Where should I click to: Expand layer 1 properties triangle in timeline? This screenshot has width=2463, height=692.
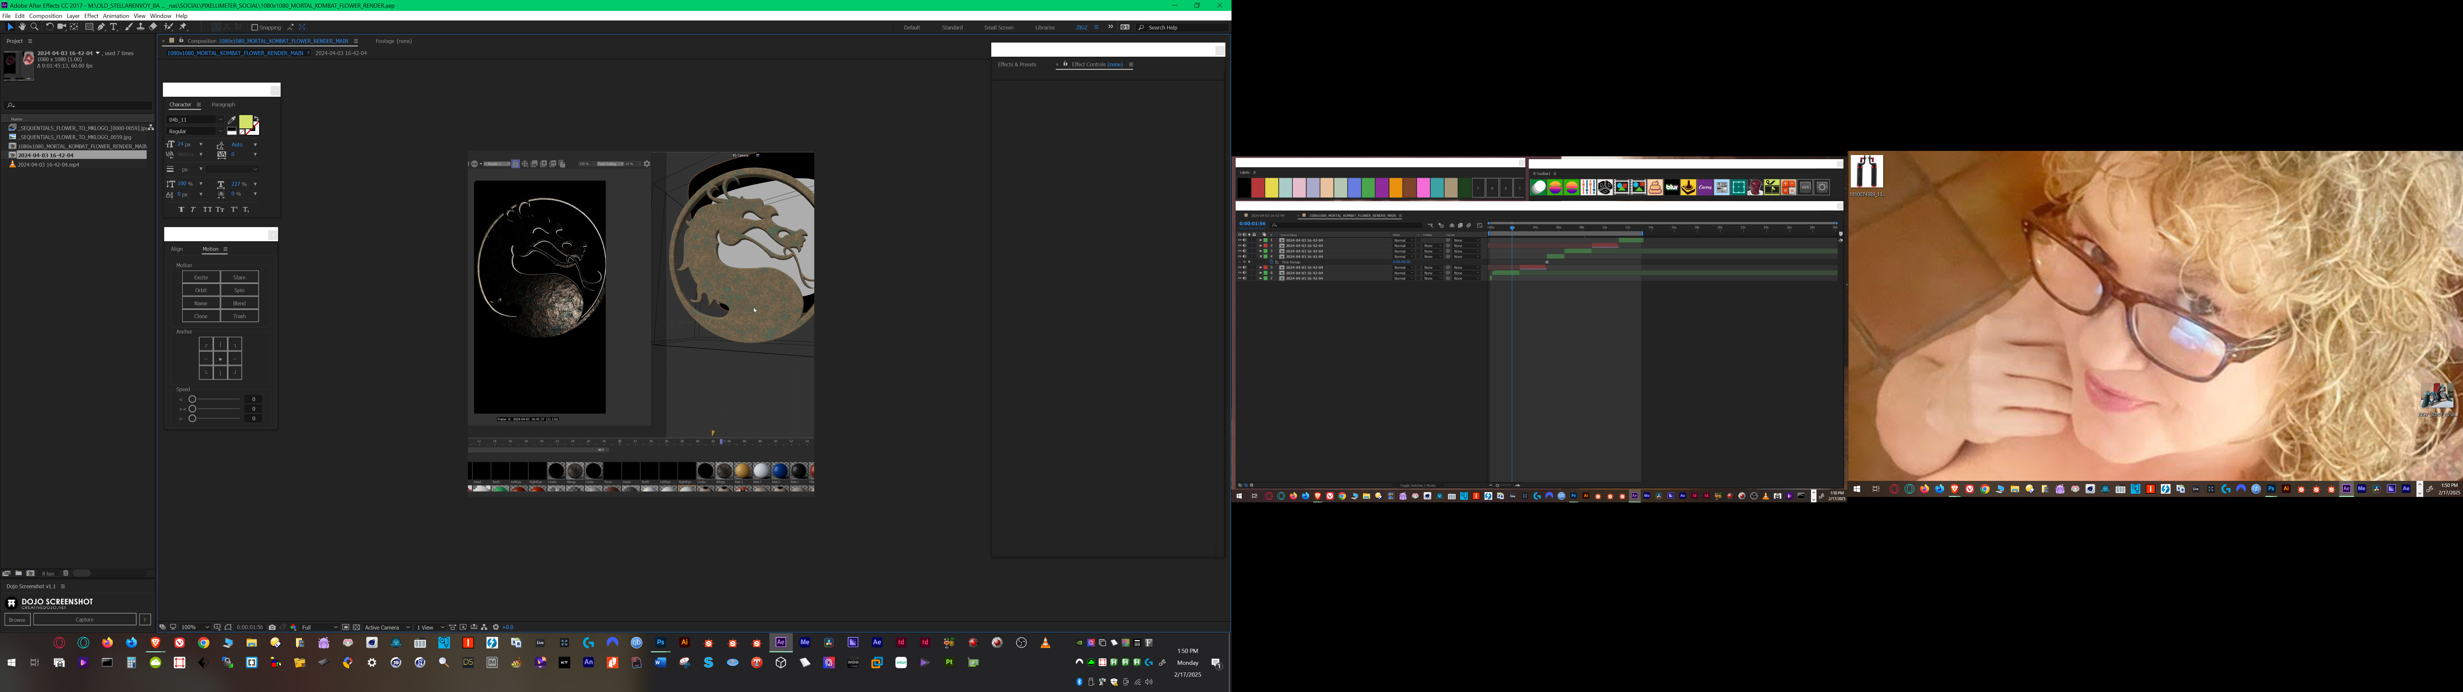1261,240
